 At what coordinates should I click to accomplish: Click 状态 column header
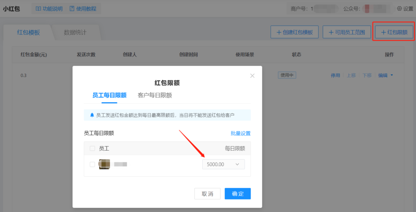tap(297, 55)
